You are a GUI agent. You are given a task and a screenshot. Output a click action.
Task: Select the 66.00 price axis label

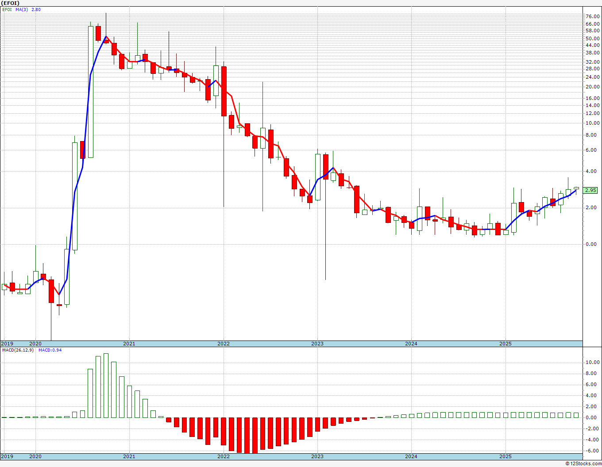coord(592,24)
